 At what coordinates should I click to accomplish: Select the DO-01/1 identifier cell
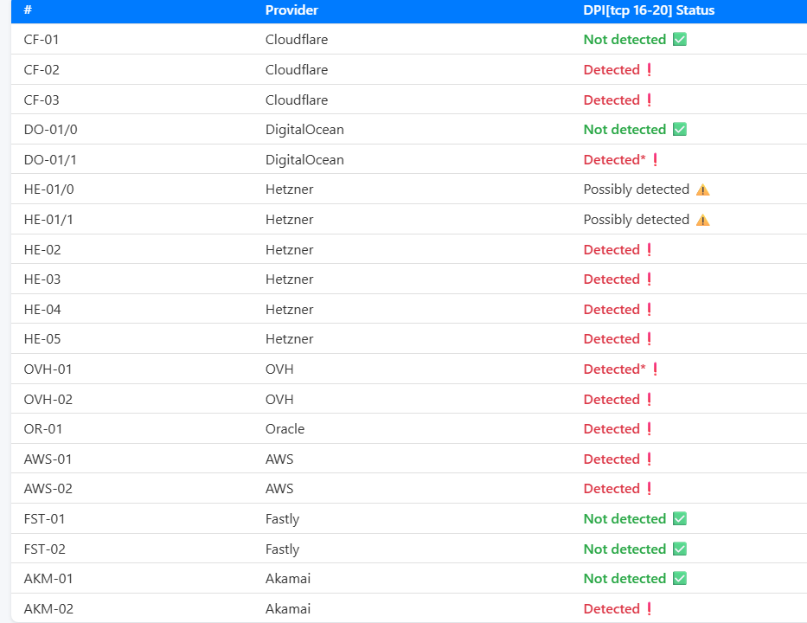(50, 160)
